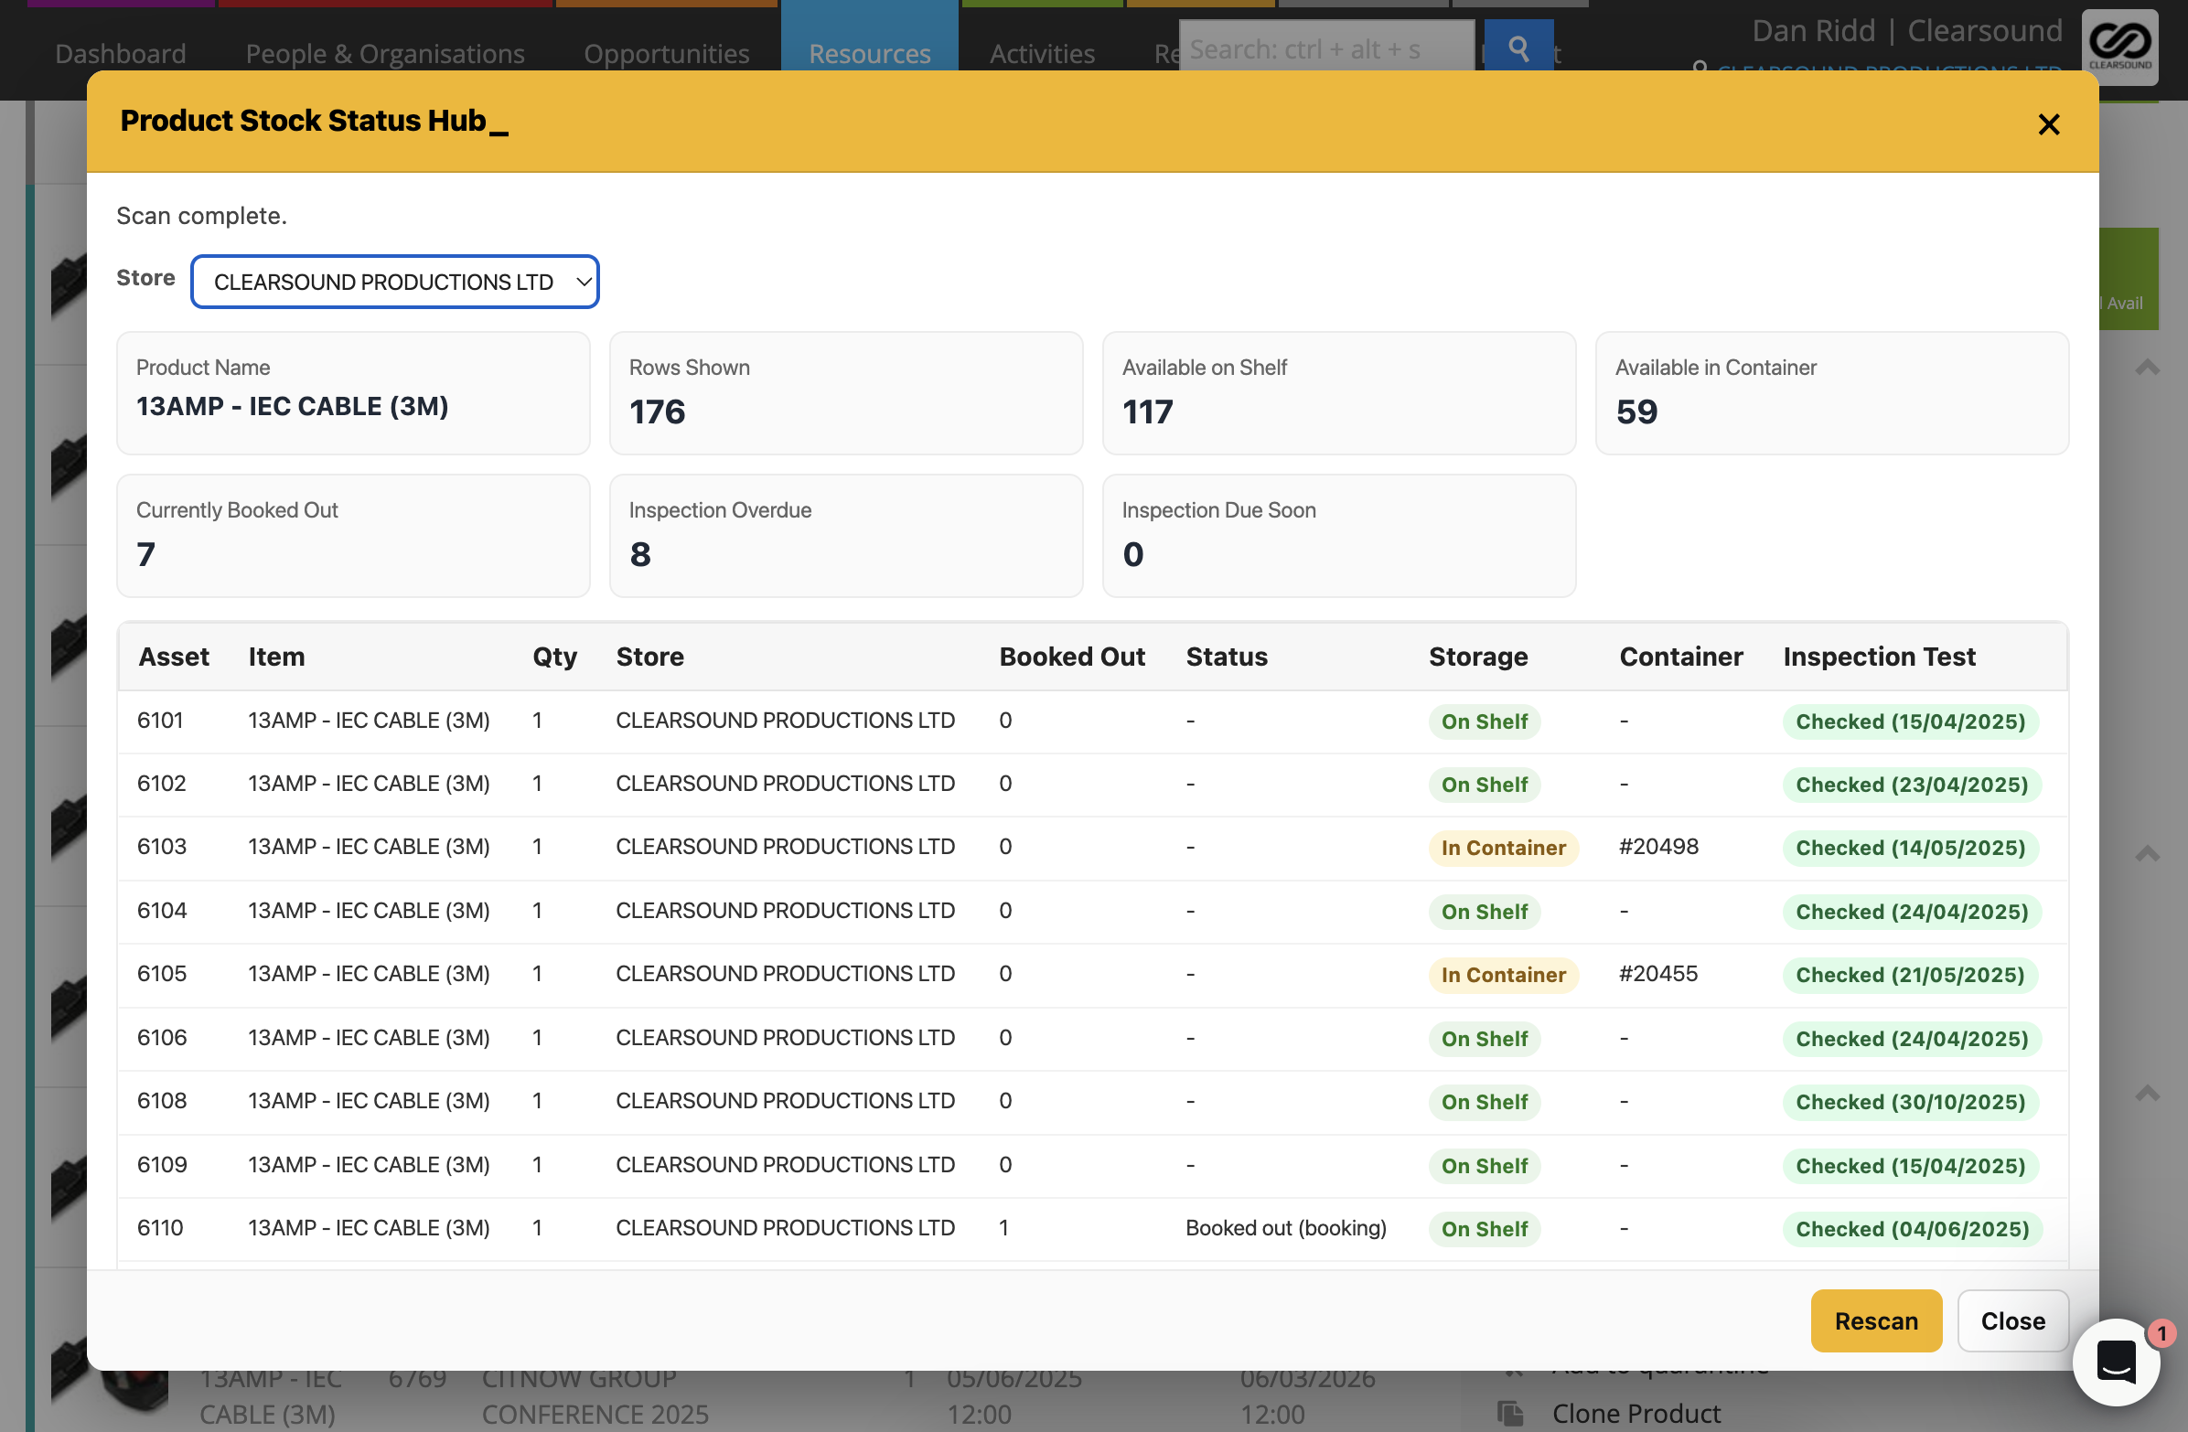Screen dimensions: 2188x1432
Task: Open the Resources tab
Action: tap(869, 53)
